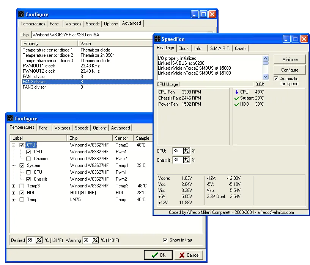Click green checkmark next to HD0 30°C
Screen dimensions: 310x265
(x=237, y=104)
